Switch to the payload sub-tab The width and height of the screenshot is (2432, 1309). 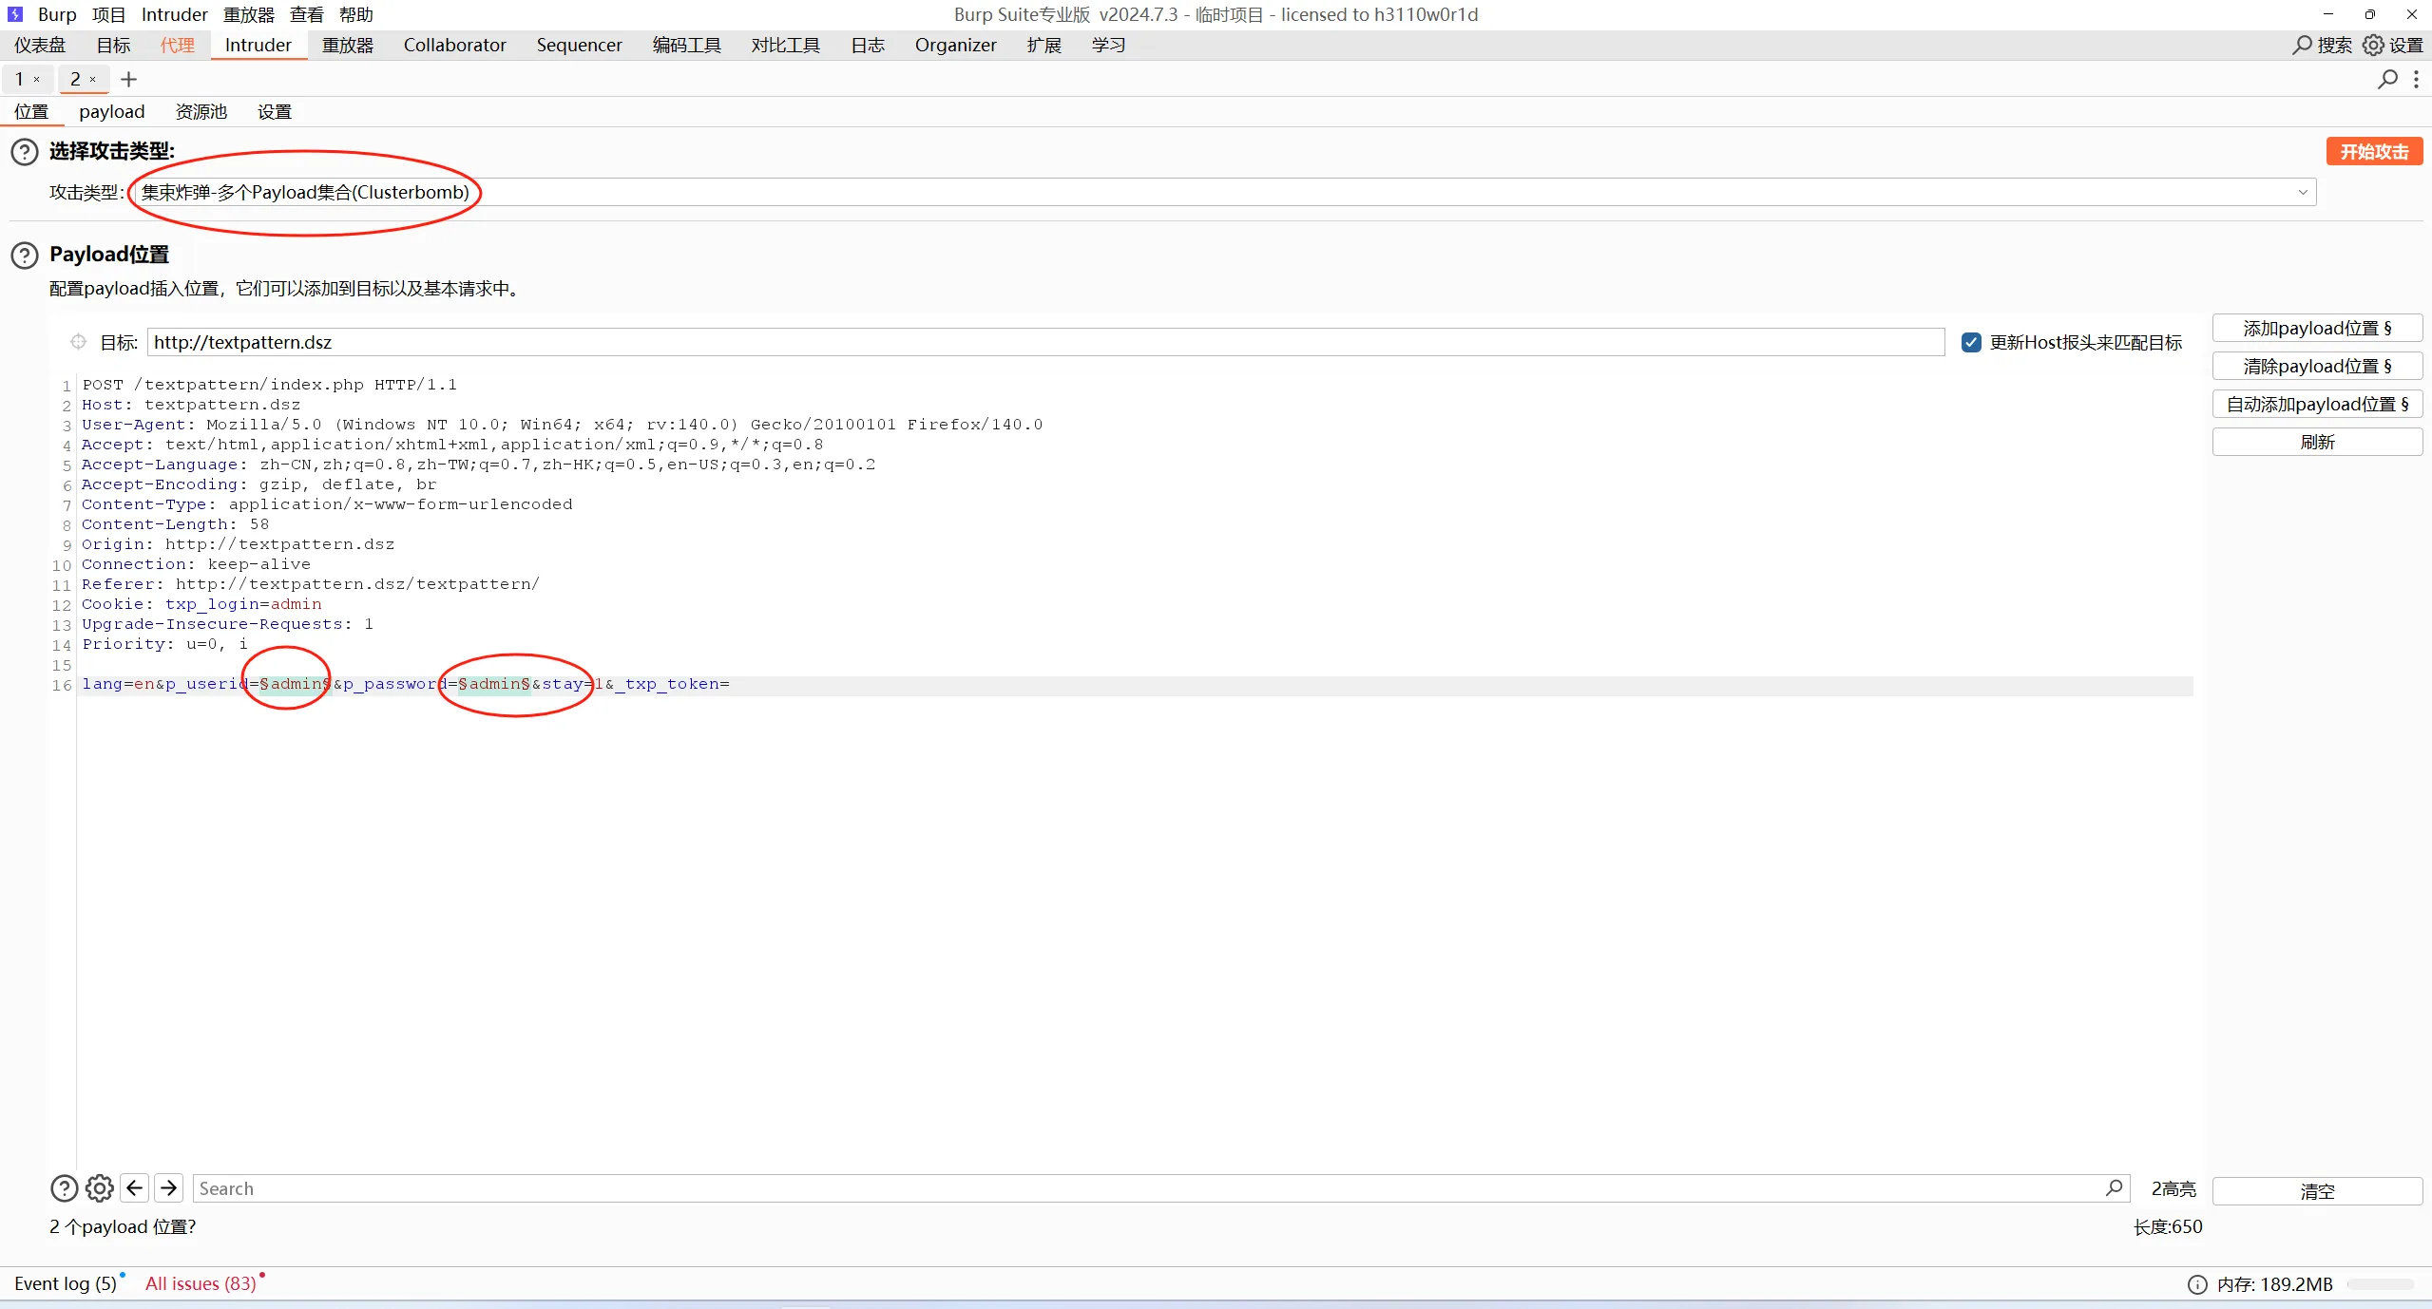111,112
